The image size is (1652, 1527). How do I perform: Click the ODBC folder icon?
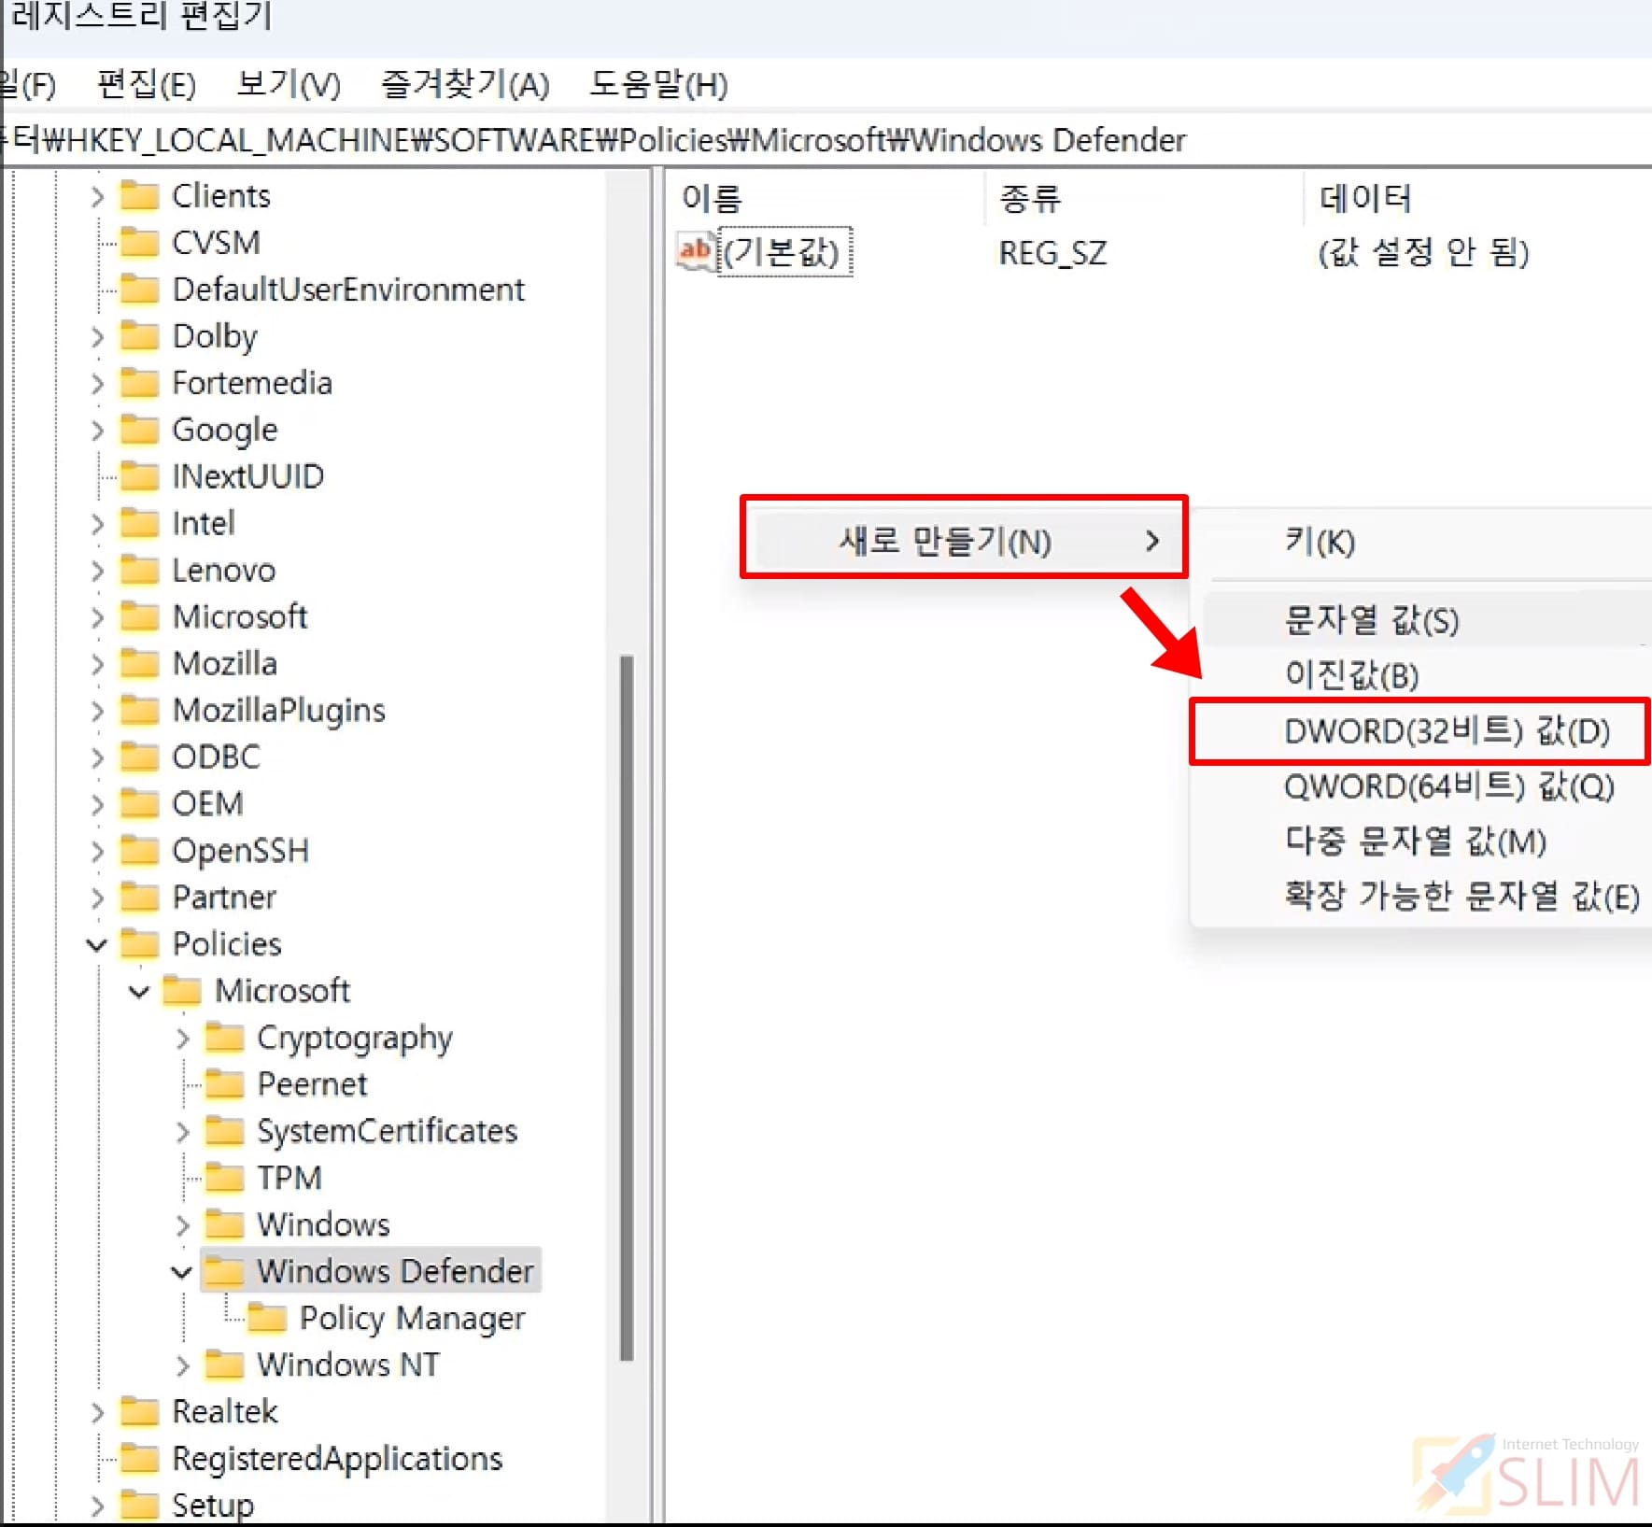[140, 756]
